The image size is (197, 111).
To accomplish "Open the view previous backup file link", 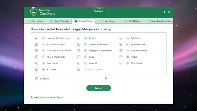I will pos(46,97).
